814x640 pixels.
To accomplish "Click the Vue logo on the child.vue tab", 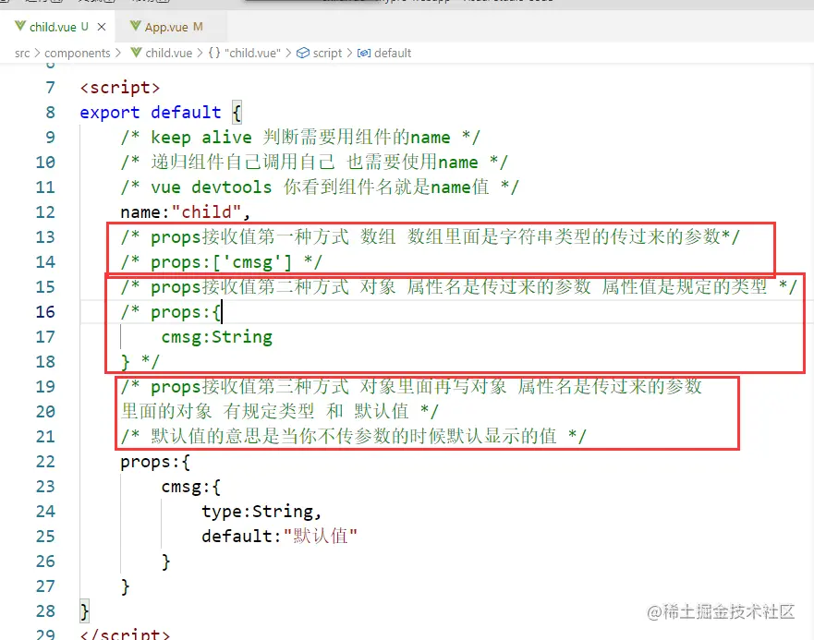I will coord(20,27).
